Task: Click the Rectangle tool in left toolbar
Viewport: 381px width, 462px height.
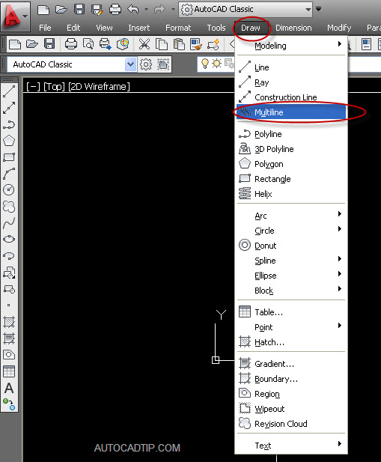Action: coord(9,157)
